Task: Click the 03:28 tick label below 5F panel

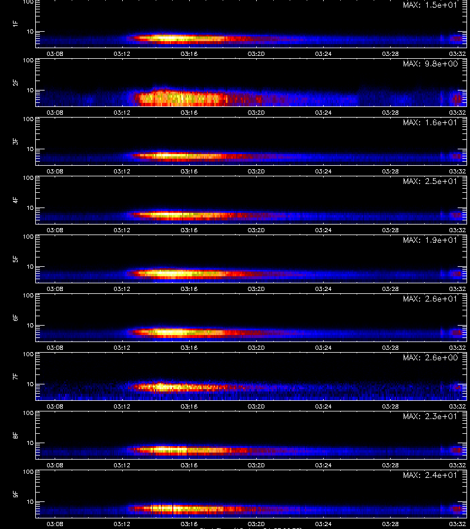Action: [391, 289]
